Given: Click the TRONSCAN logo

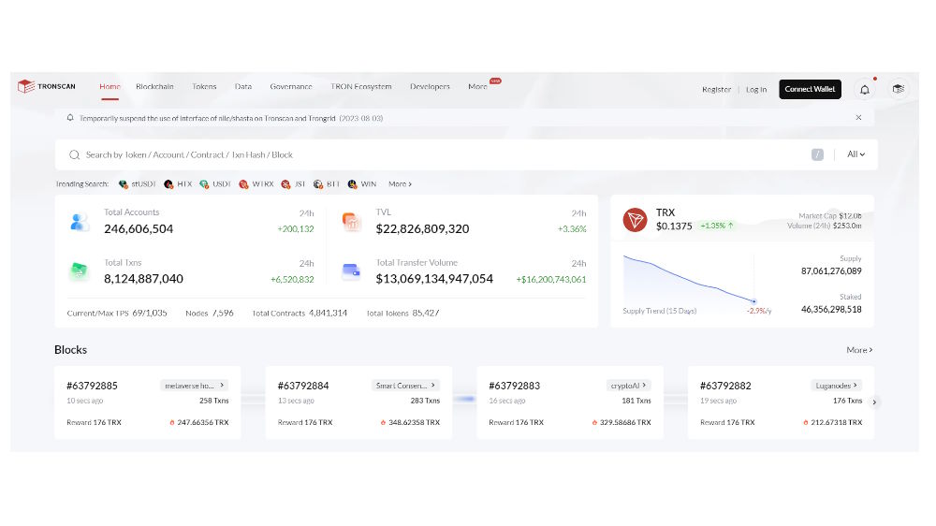Looking at the screenshot, I should 47,86.
